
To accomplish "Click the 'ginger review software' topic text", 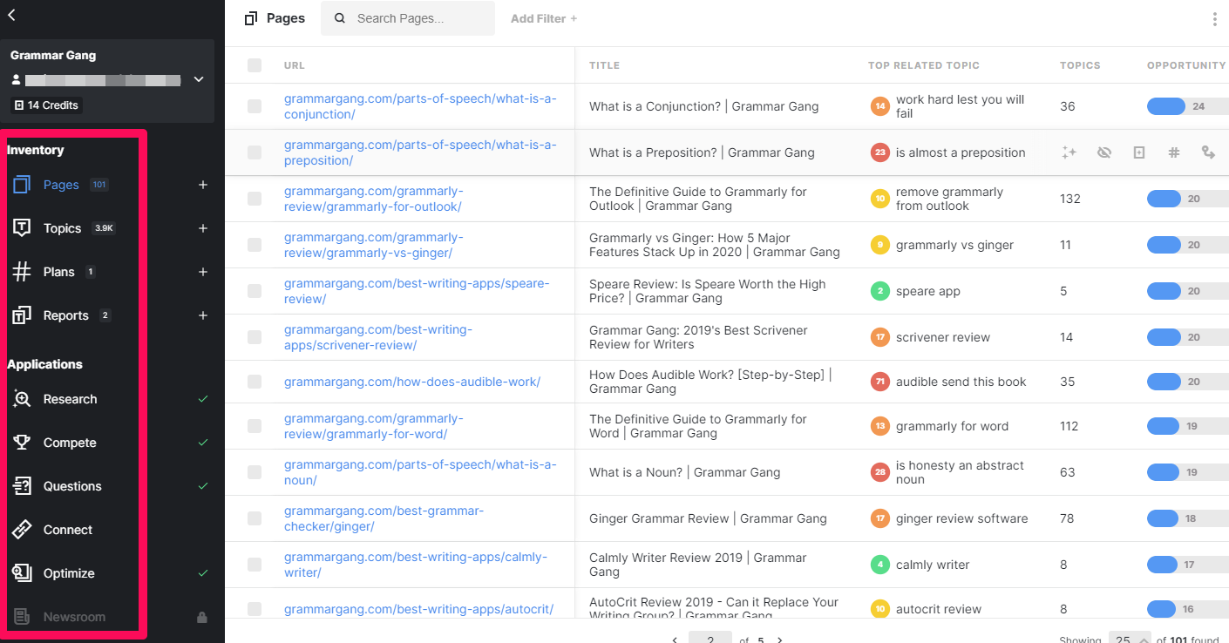I will point(962,518).
